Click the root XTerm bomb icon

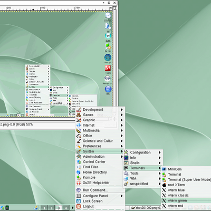pyautogui.click(x=164, y=185)
